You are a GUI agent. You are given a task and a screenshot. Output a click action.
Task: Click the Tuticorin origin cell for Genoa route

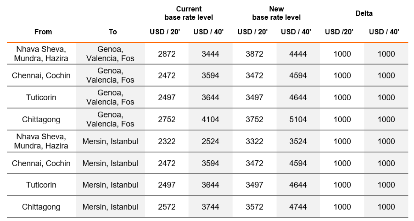point(41,97)
